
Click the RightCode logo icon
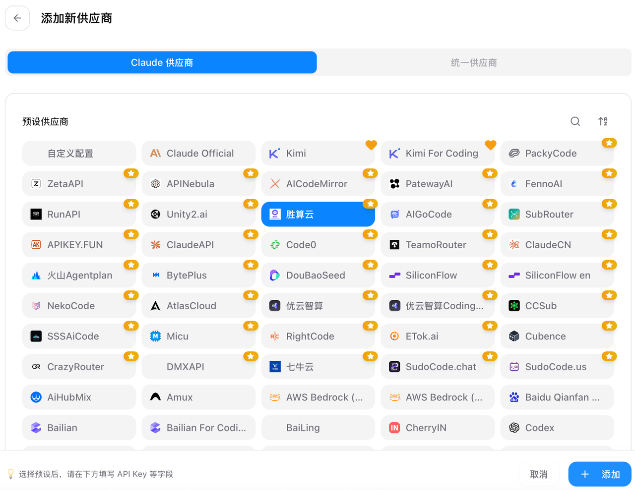pos(275,336)
